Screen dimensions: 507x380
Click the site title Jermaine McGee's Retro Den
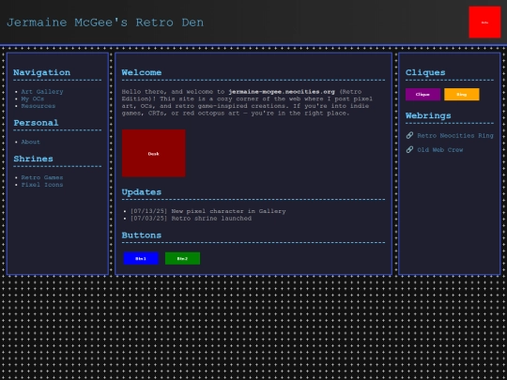point(105,23)
